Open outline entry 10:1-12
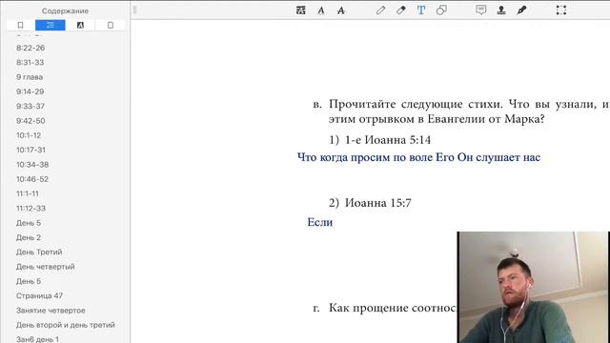Image resolution: width=610 pixels, height=343 pixels. [29, 135]
